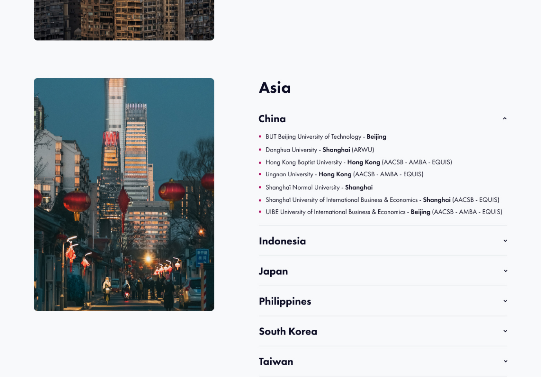Select Lingnan University Hong Kong entry
Image resolution: width=541 pixels, height=377 pixels.
tap(344, 174)
